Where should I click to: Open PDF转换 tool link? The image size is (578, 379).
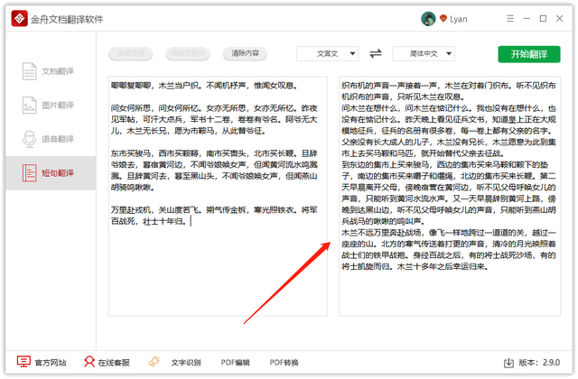coord(284,363)
